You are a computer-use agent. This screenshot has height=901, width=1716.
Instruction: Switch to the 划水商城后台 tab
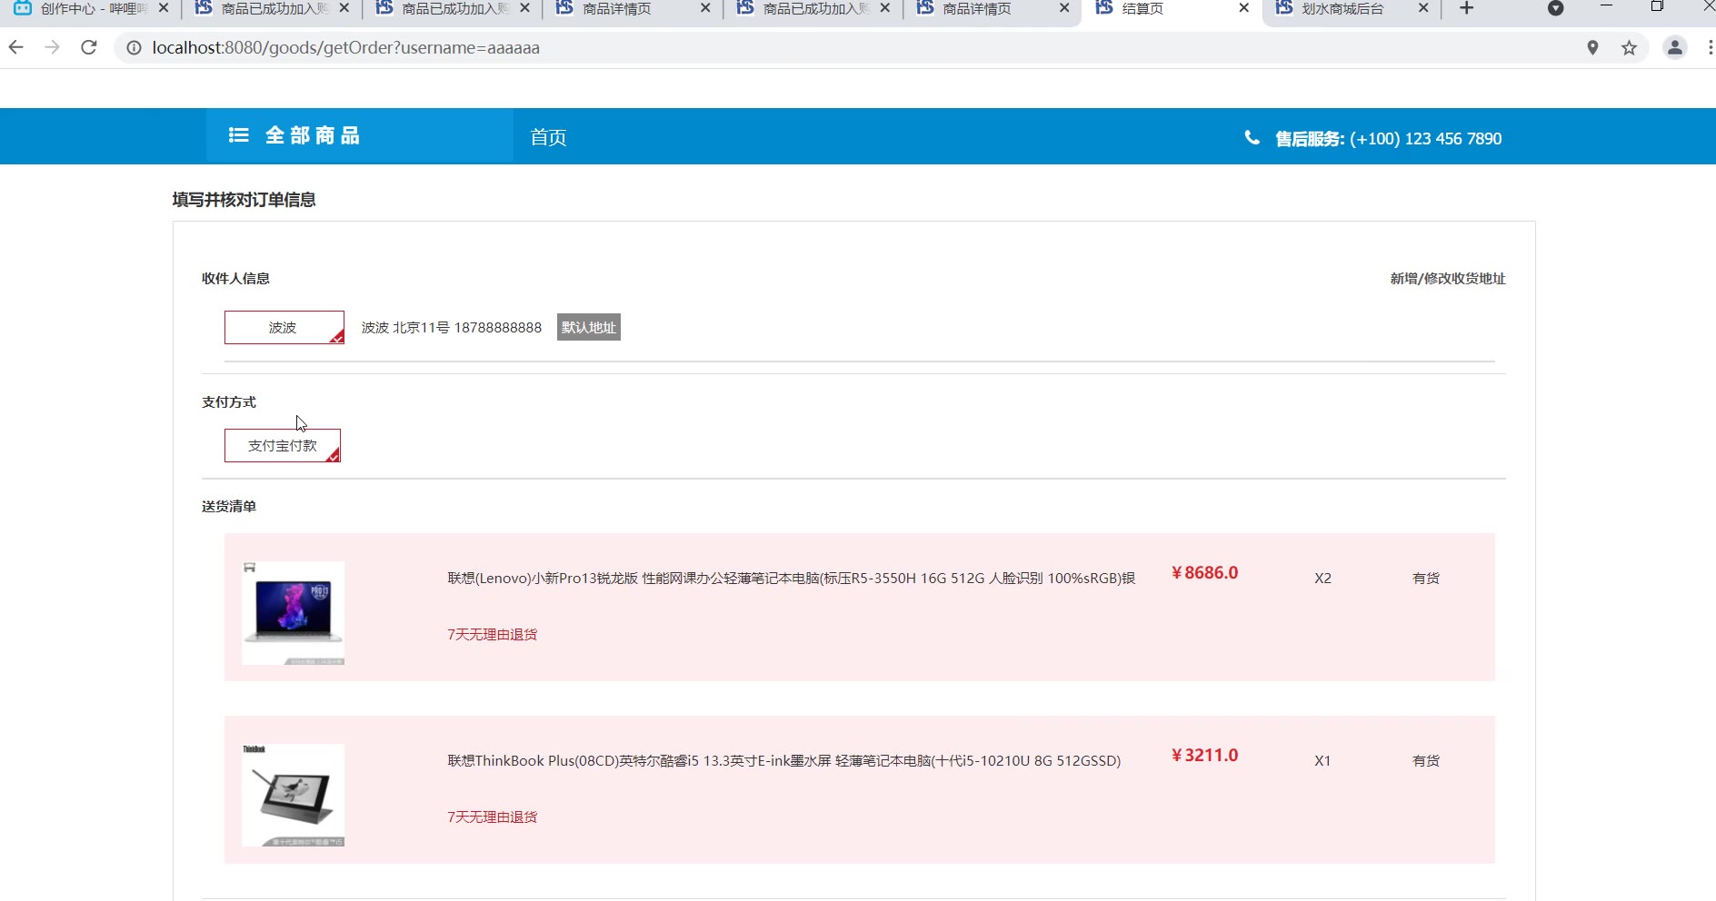(1352, 9)
